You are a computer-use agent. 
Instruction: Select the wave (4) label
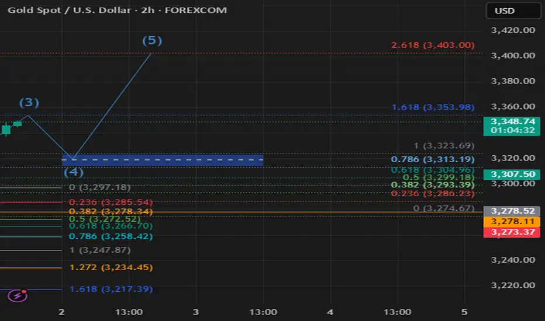click(x=73, y=172)
